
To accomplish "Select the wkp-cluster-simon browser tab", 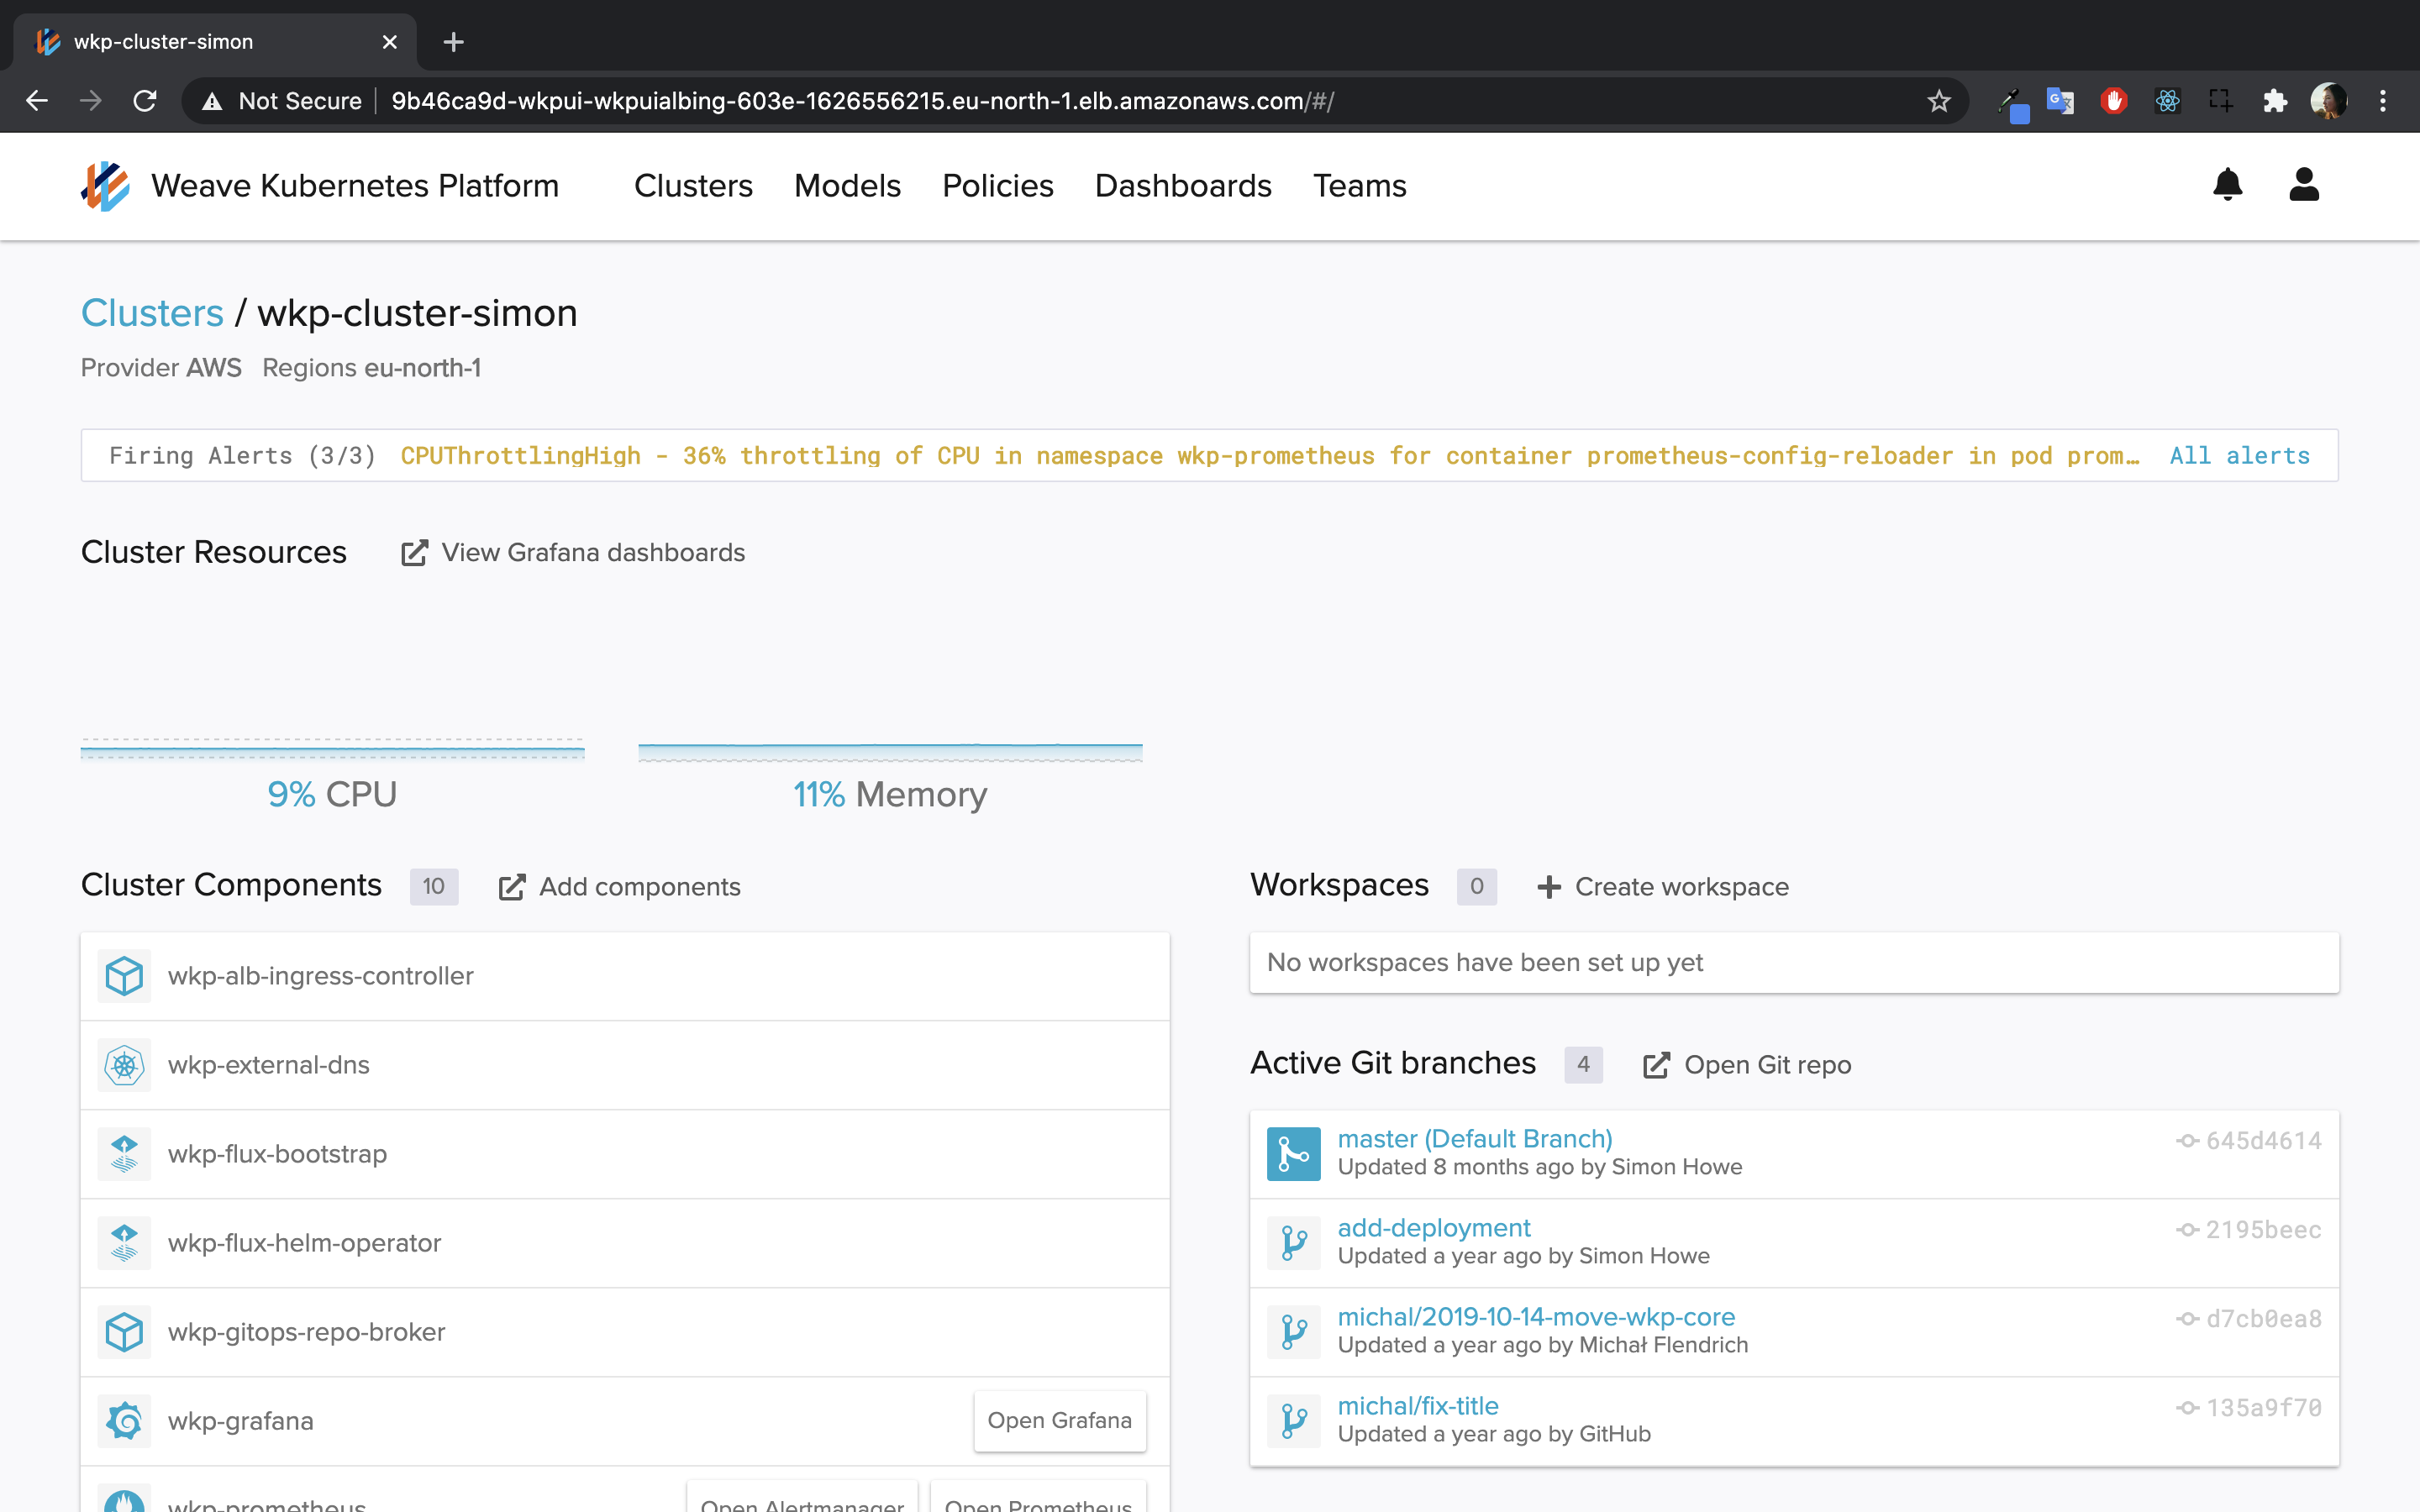I will [215, 42].
